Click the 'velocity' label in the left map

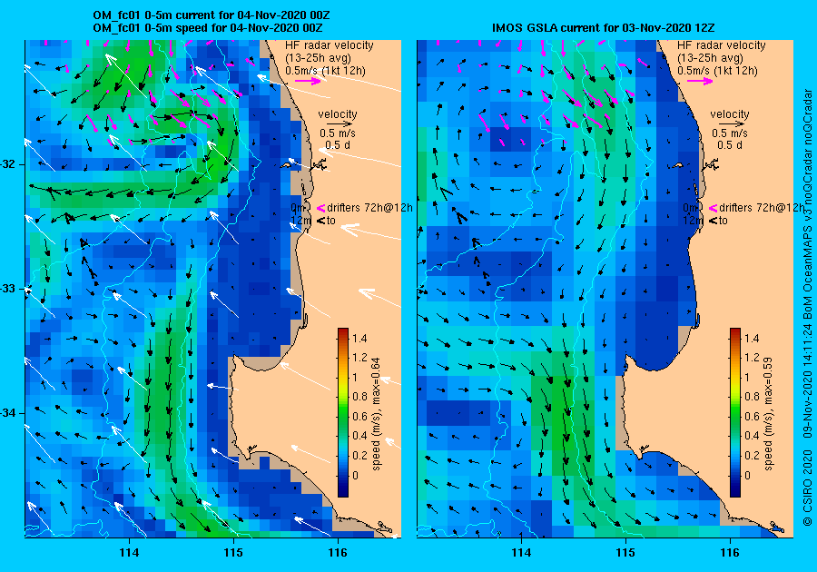338,114
